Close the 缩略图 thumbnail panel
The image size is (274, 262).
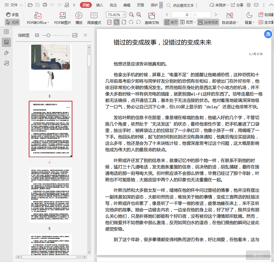[85, 35]
